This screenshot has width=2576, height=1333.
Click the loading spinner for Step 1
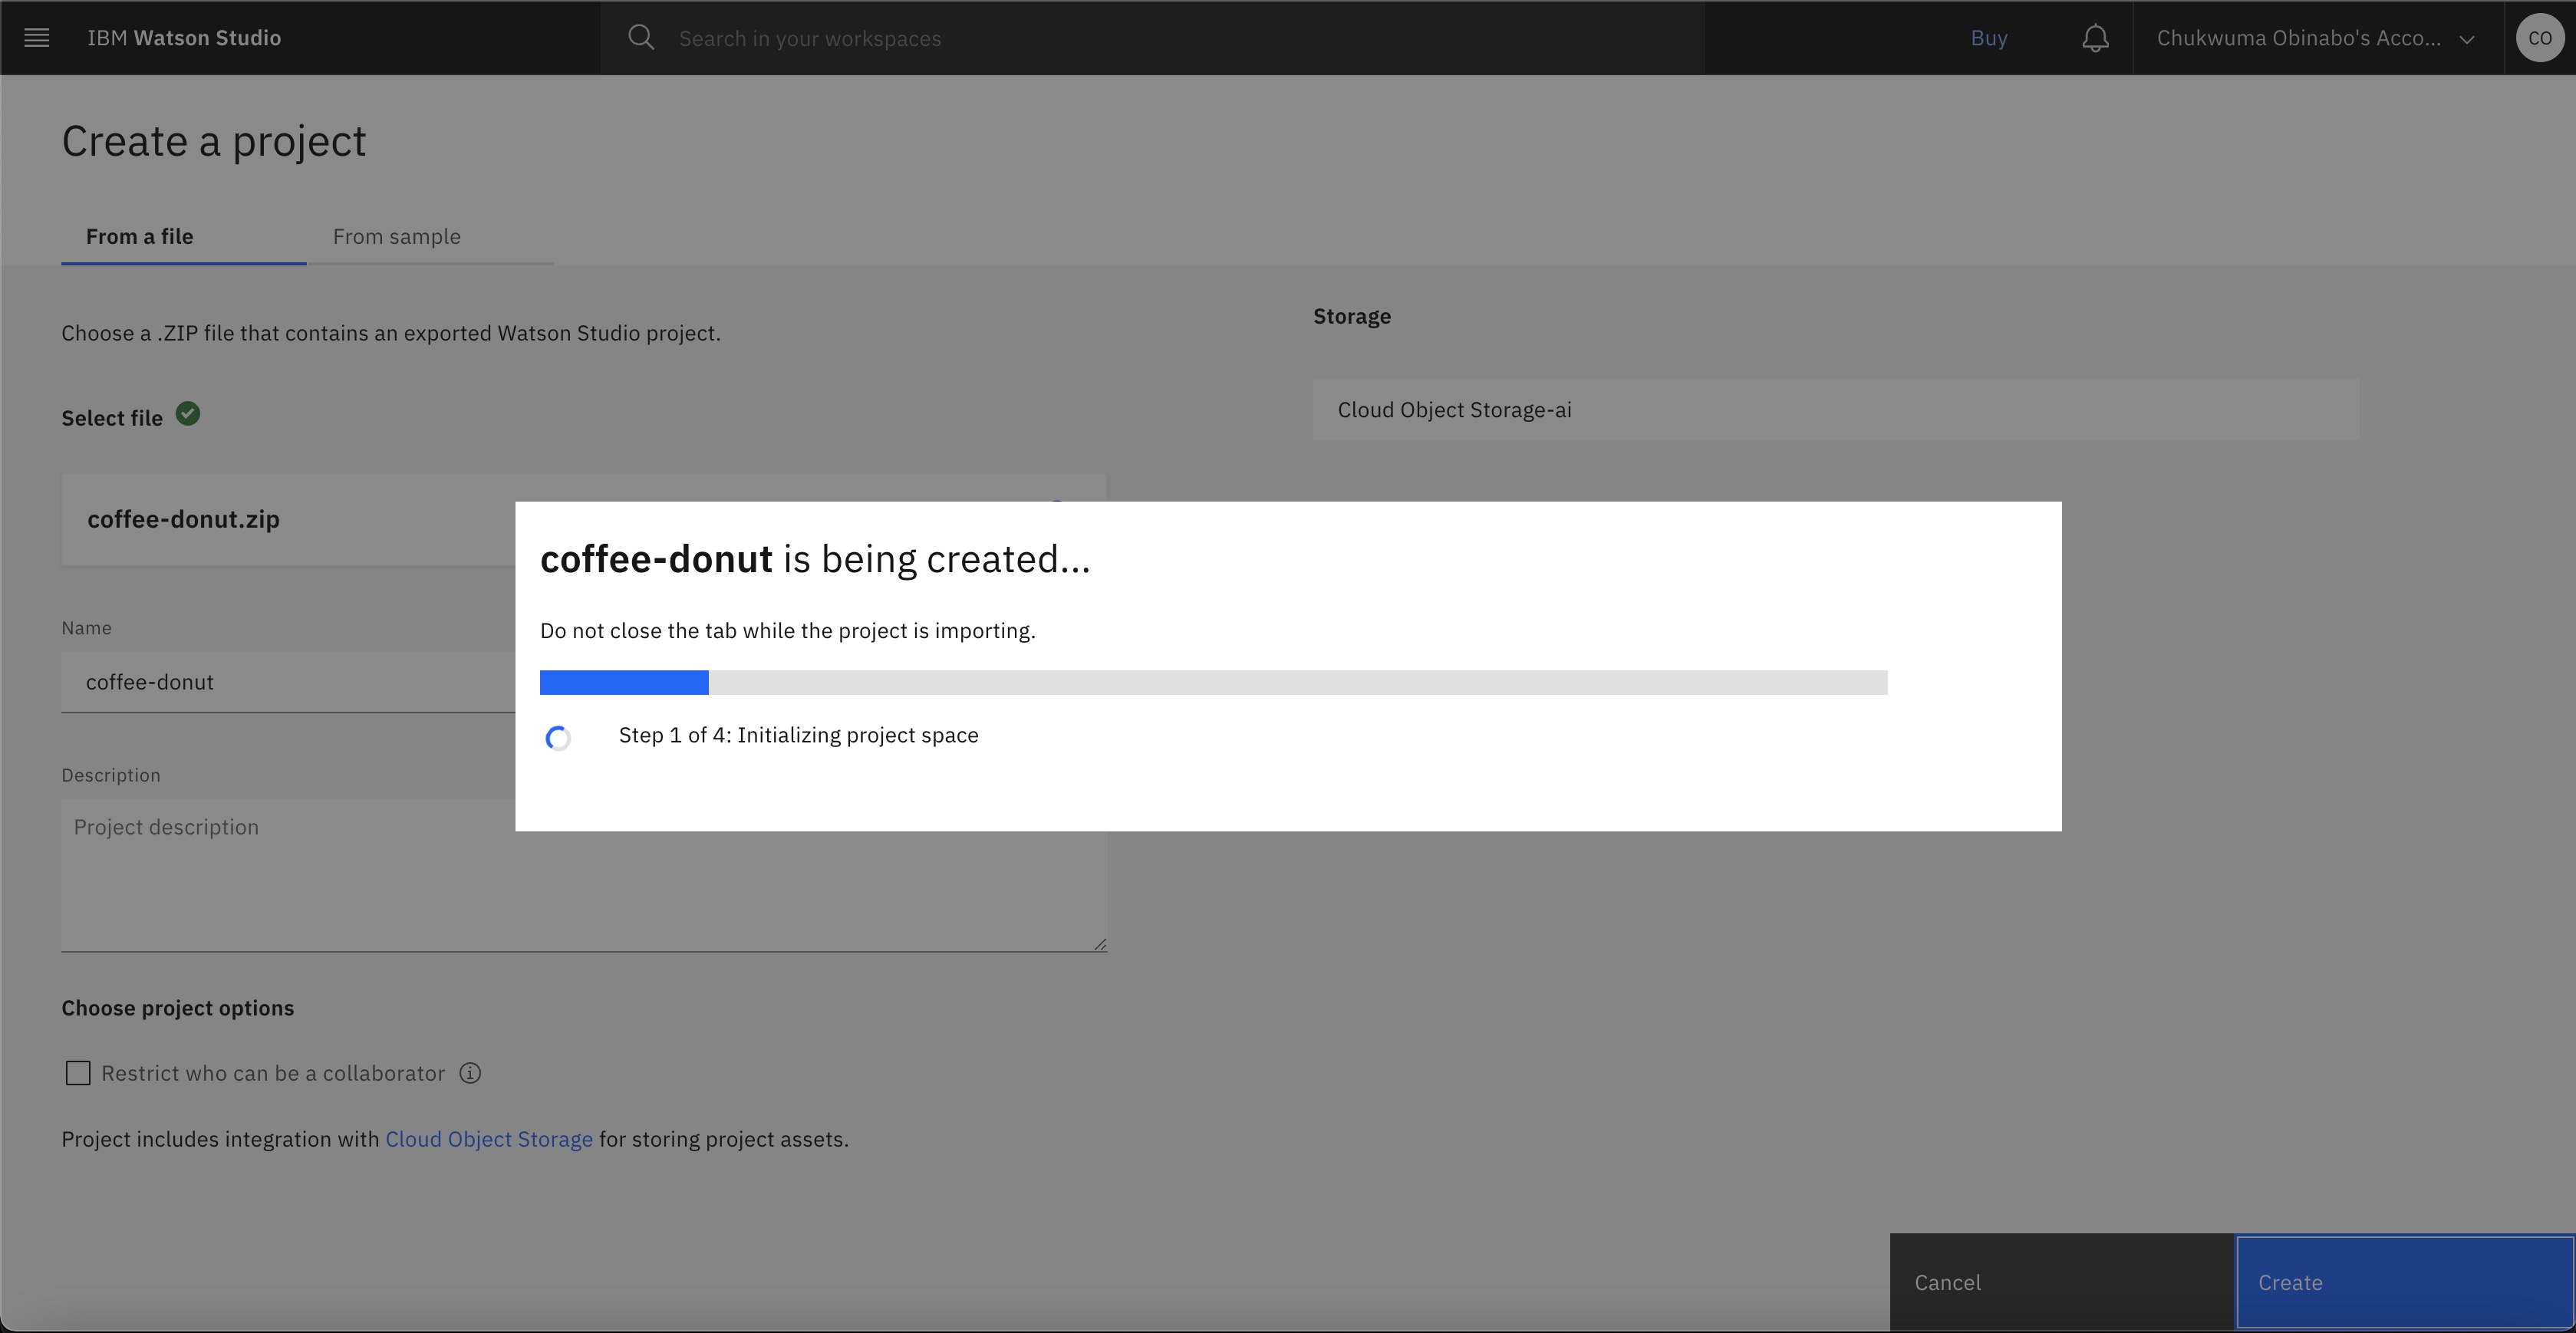(558, 738)
